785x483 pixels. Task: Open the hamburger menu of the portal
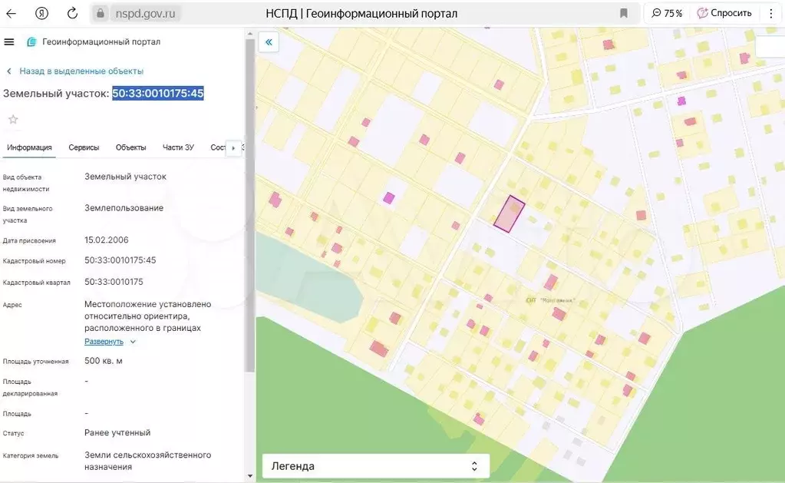[9, 42]
